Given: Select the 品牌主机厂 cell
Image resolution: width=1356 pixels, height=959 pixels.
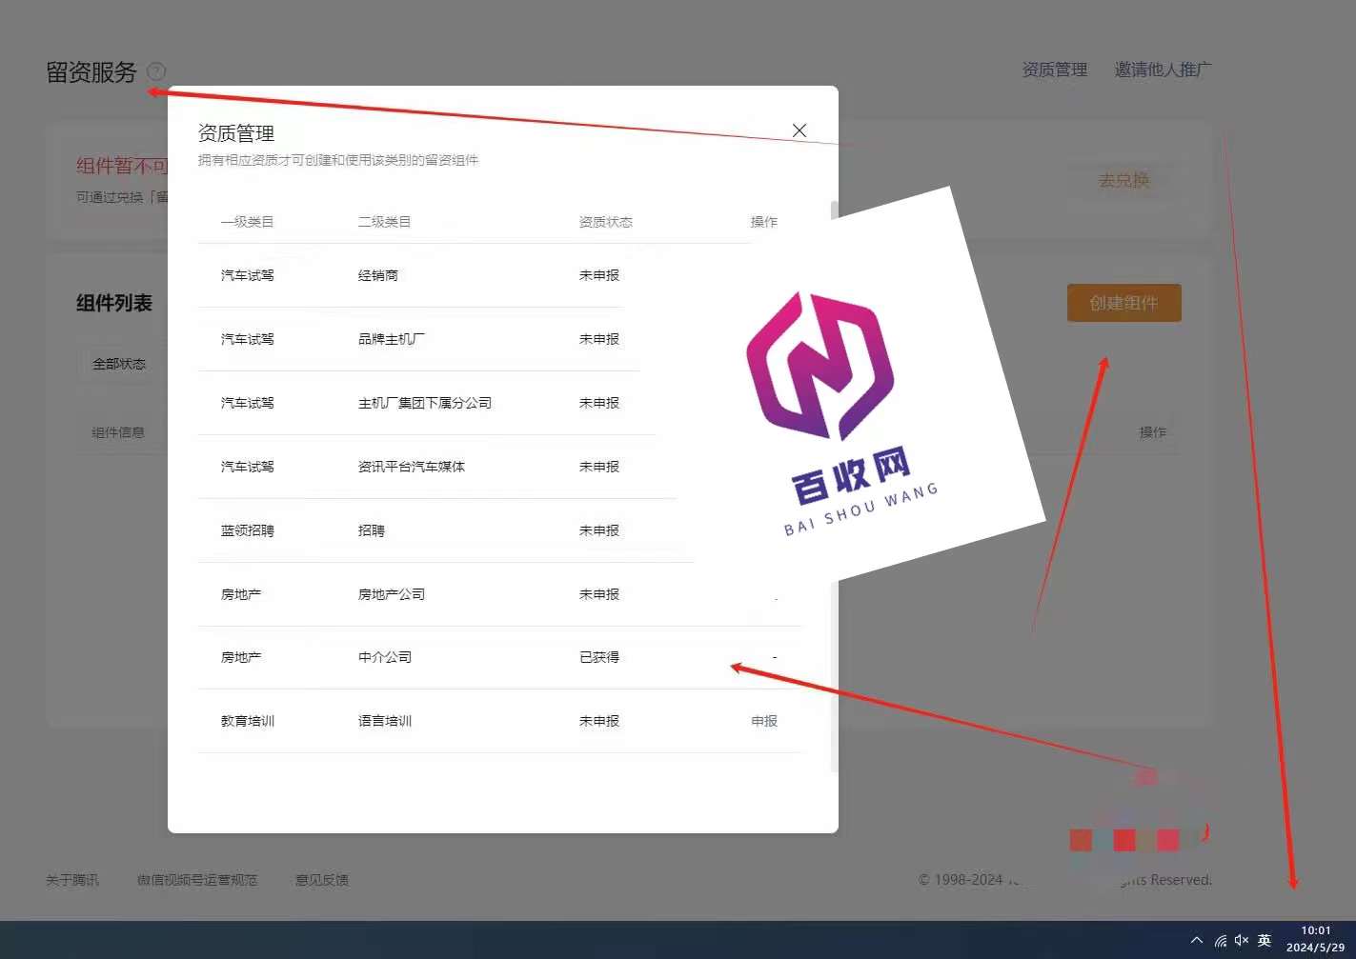Looking at the screenshot, I should pos(392,339).
